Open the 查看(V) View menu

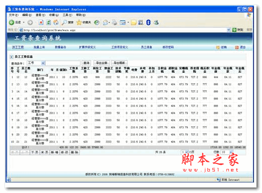pyautogui.click(x=41, y=15)
